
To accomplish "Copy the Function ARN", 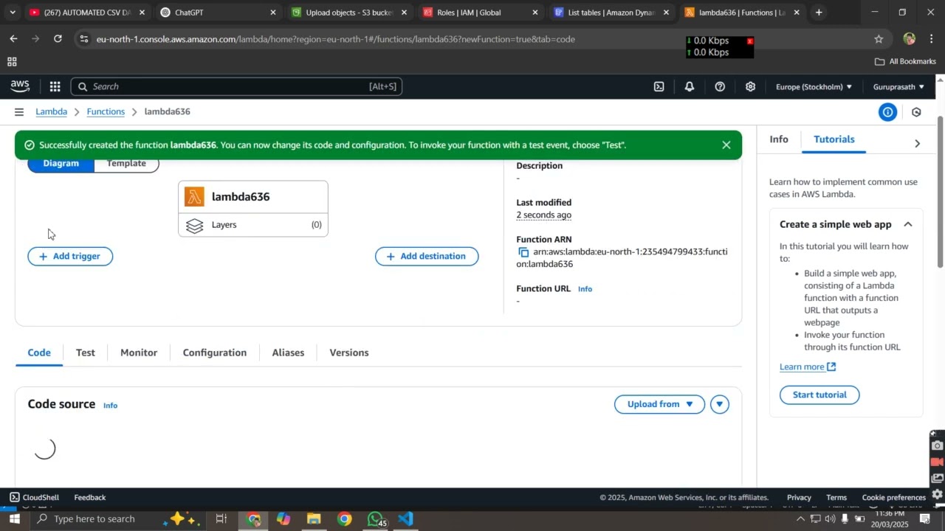I will pyautogui.click(x=523, y=252).
